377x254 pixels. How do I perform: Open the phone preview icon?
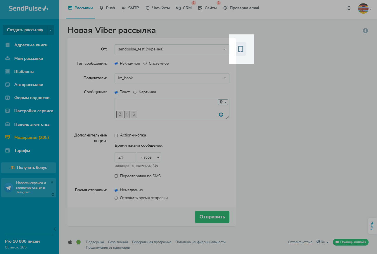point(241,49)
